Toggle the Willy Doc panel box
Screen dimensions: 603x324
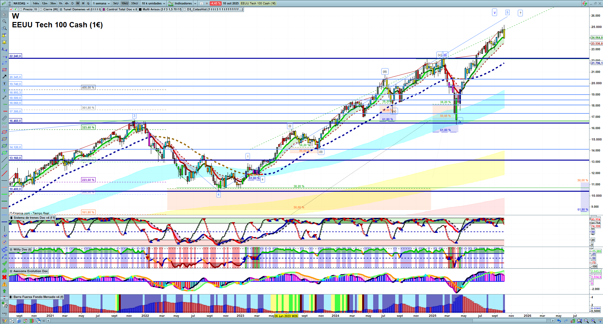point(11,250)
